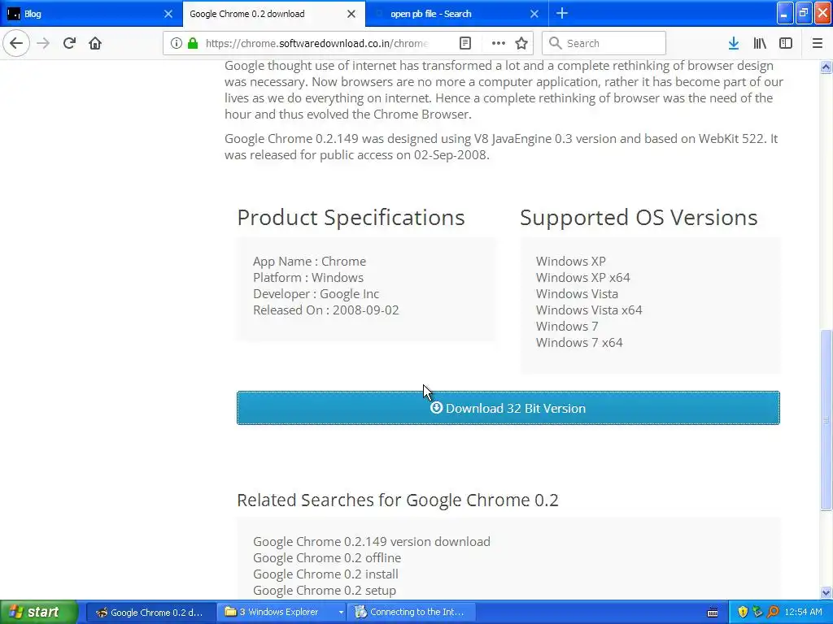
Task: Expand Windows Explorer group dropdown arrow
Action: (x=341, y=613)
